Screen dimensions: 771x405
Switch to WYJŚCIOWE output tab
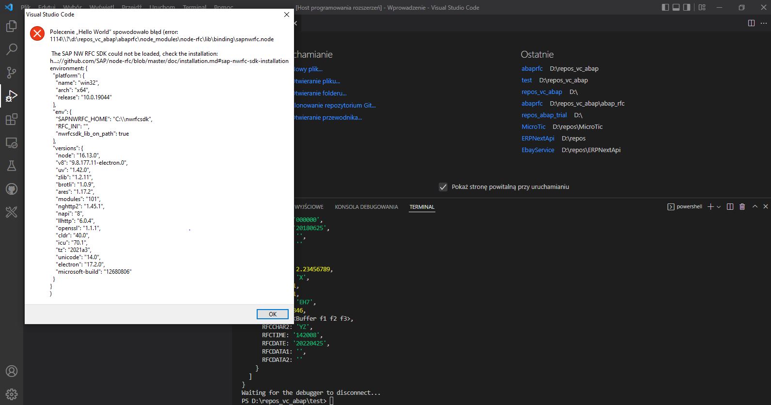[x=308, y=207]
